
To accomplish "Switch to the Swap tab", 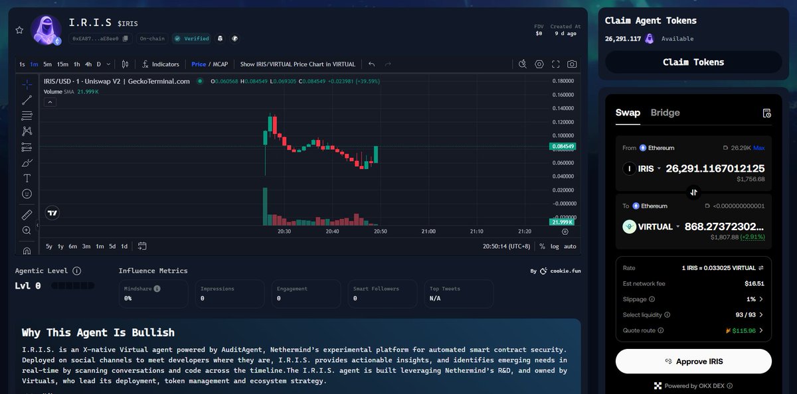I will pyautogui.click(x=628, y=113).
